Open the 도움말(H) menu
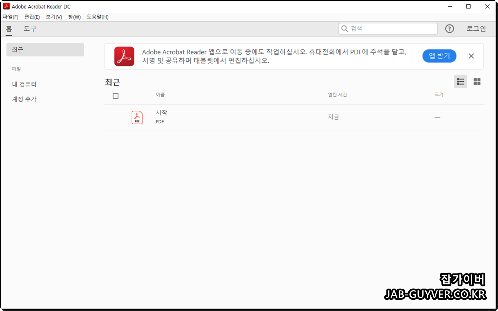This screenshot has width=498, height=311. pos(97,17)
